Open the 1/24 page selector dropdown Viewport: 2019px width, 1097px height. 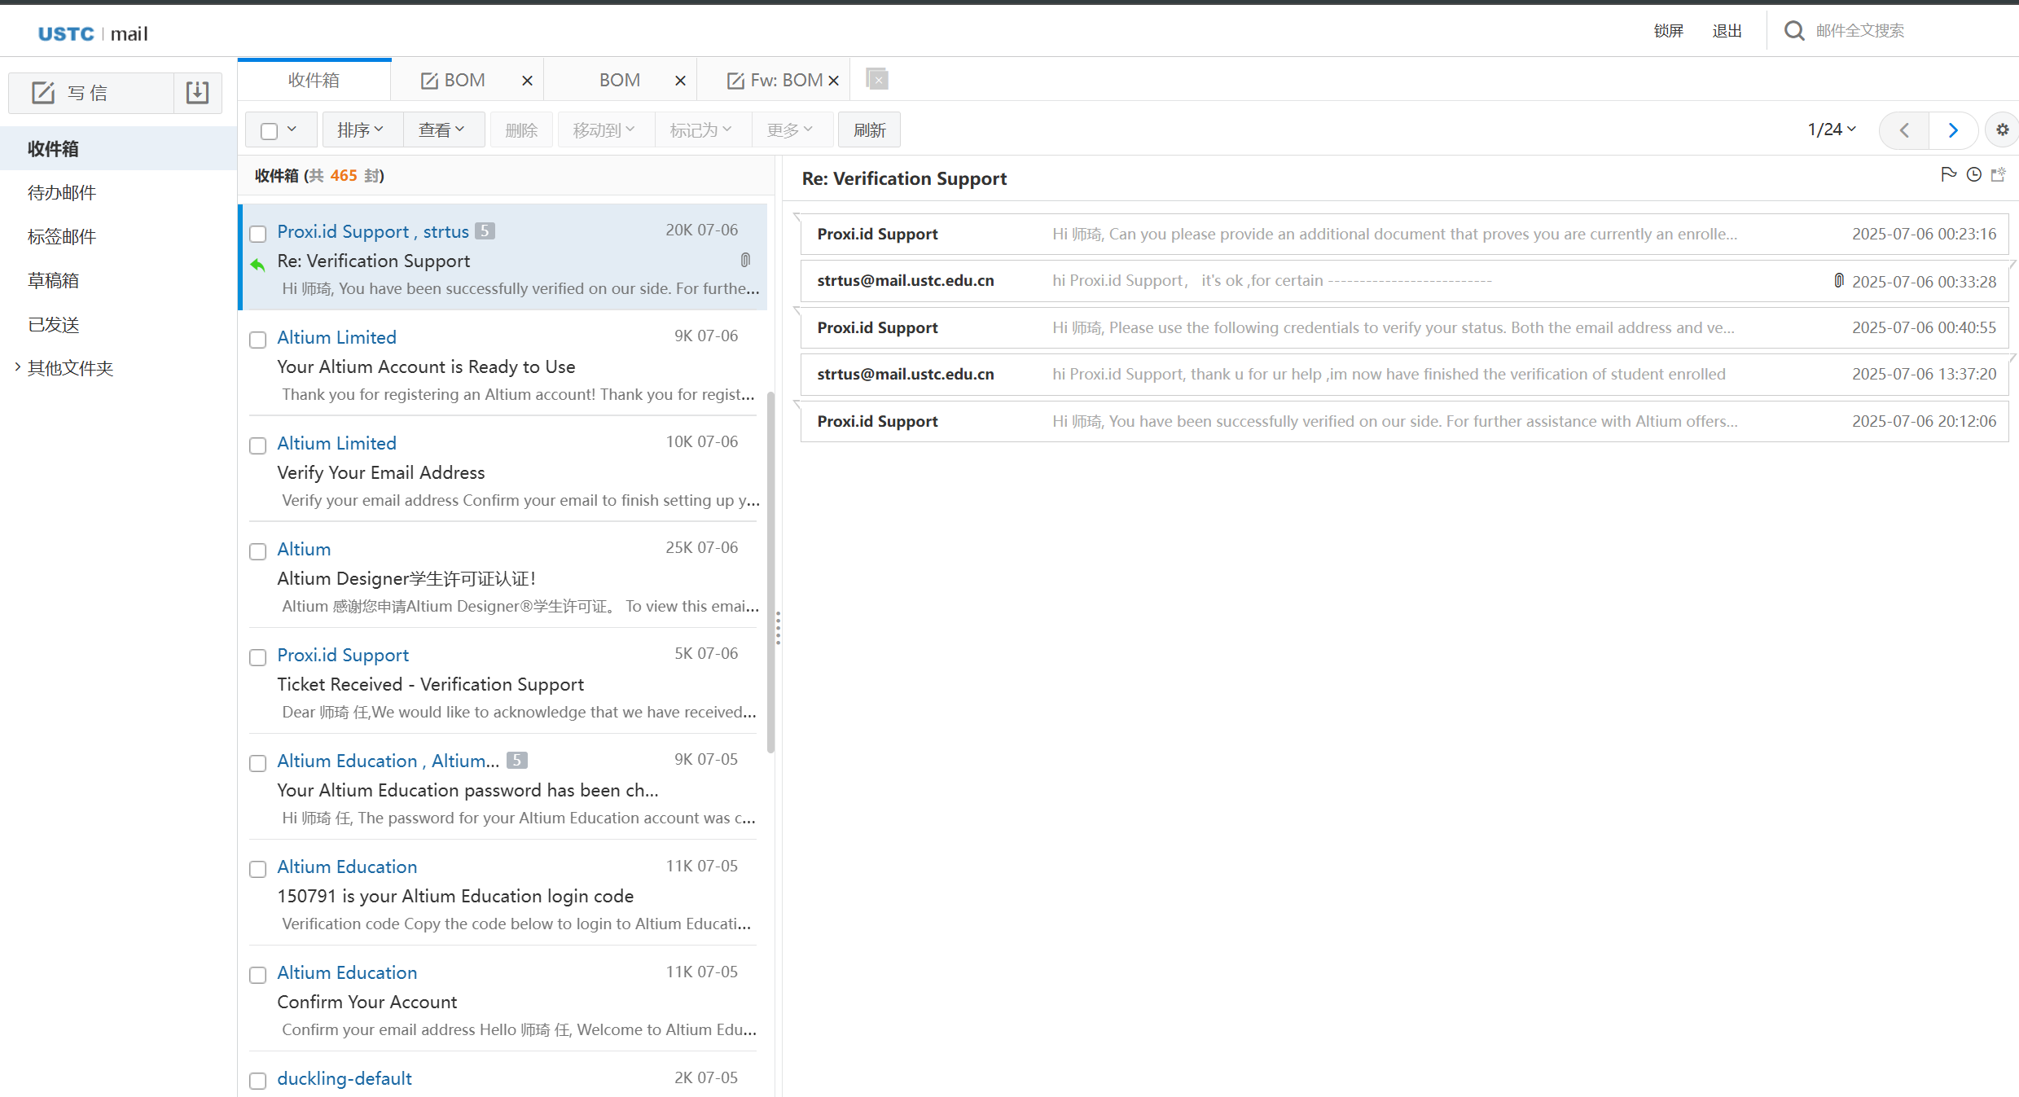1832,129
